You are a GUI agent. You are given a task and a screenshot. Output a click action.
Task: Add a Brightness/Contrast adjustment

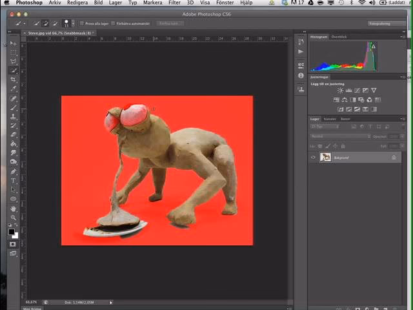point(340,90)
